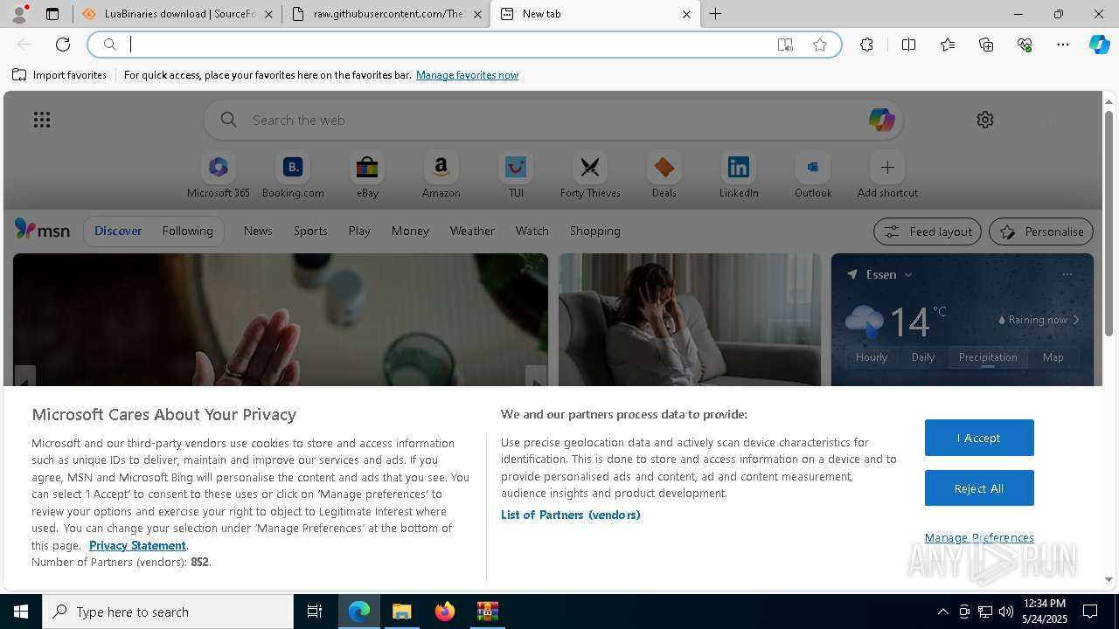
Task: Open Firefox from the taskbar
Action: click(445, 612)
